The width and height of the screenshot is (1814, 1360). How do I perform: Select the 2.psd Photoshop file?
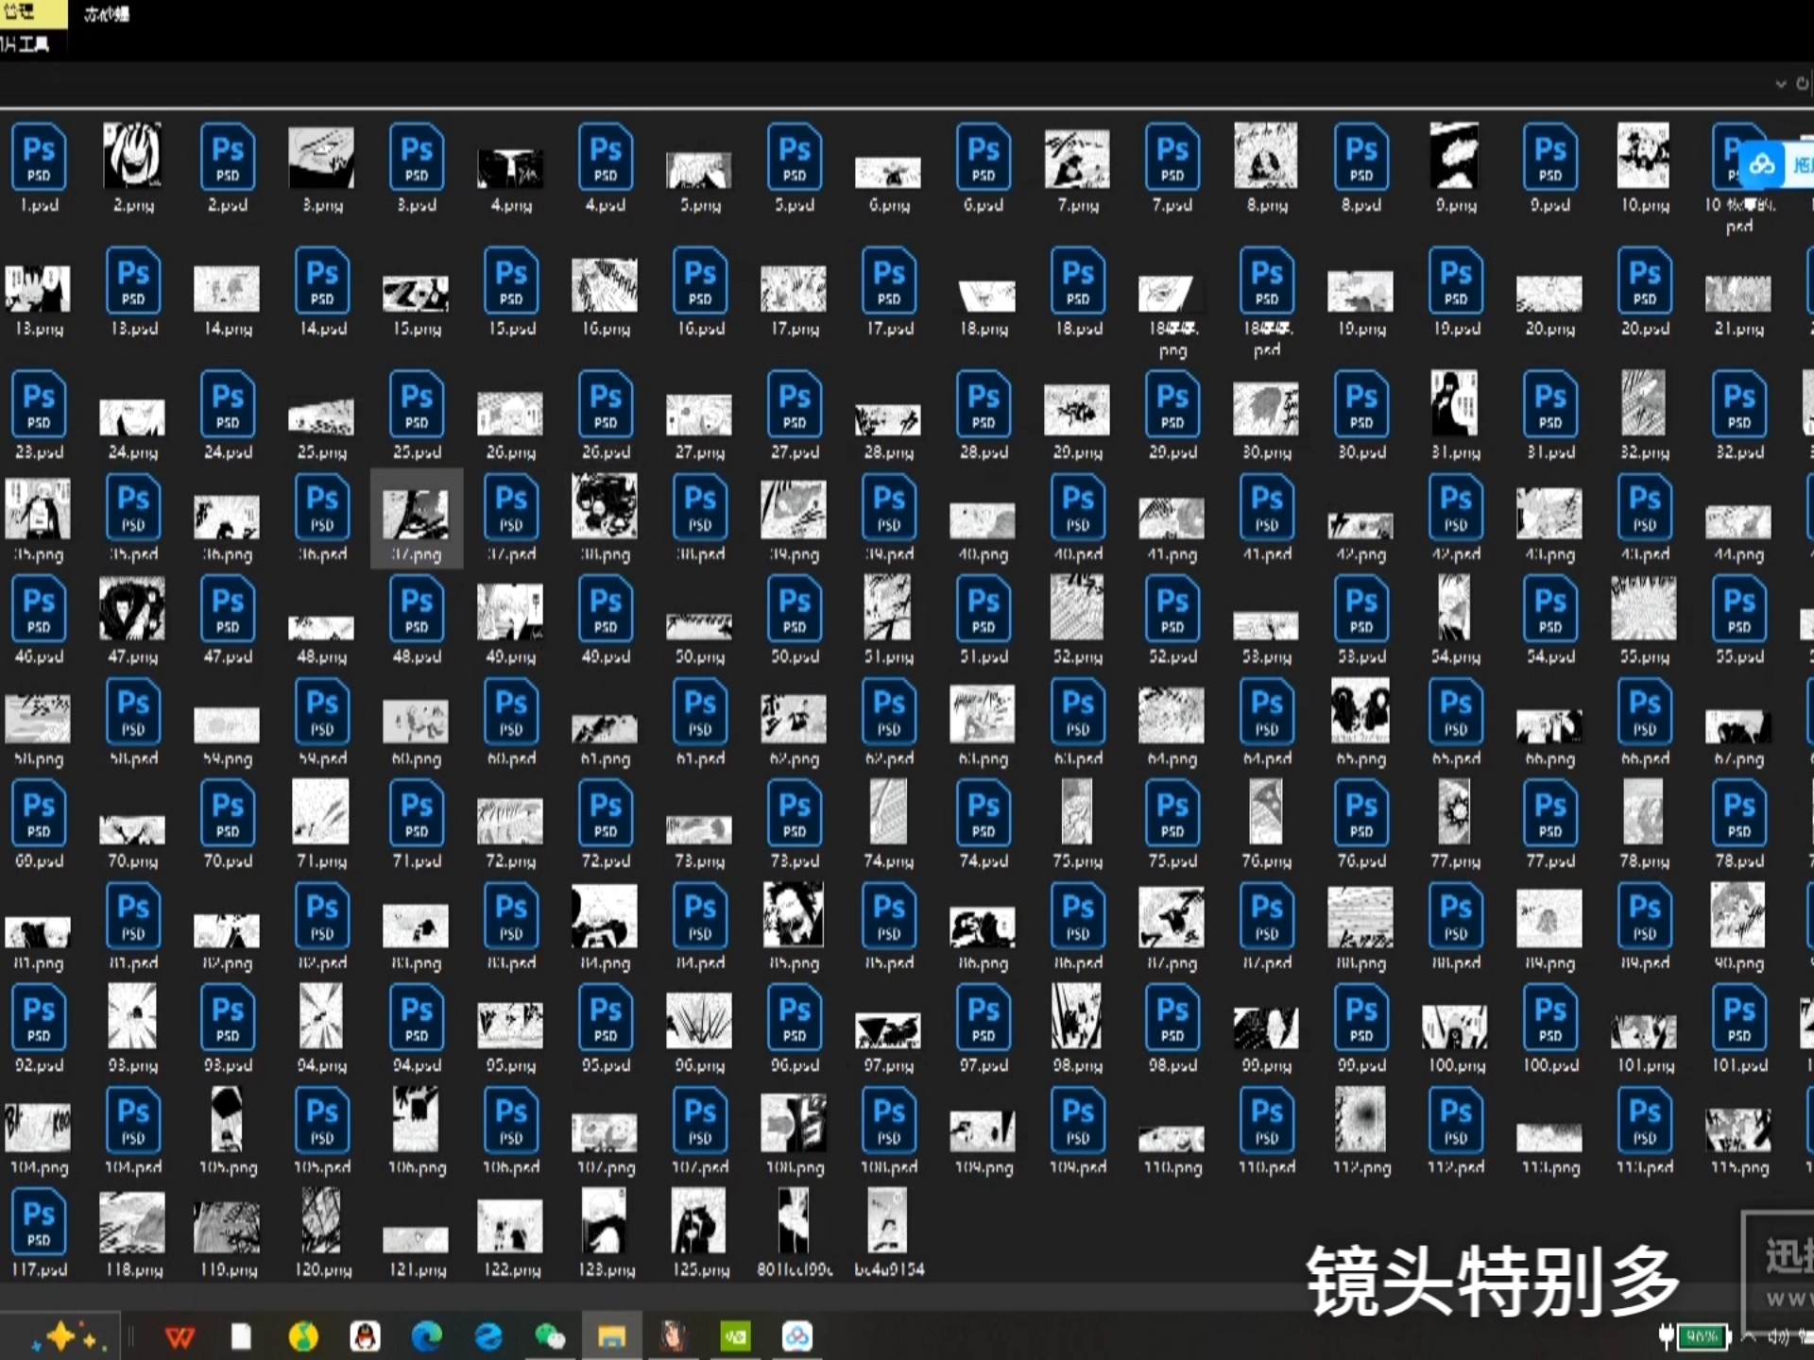(228, 157)
